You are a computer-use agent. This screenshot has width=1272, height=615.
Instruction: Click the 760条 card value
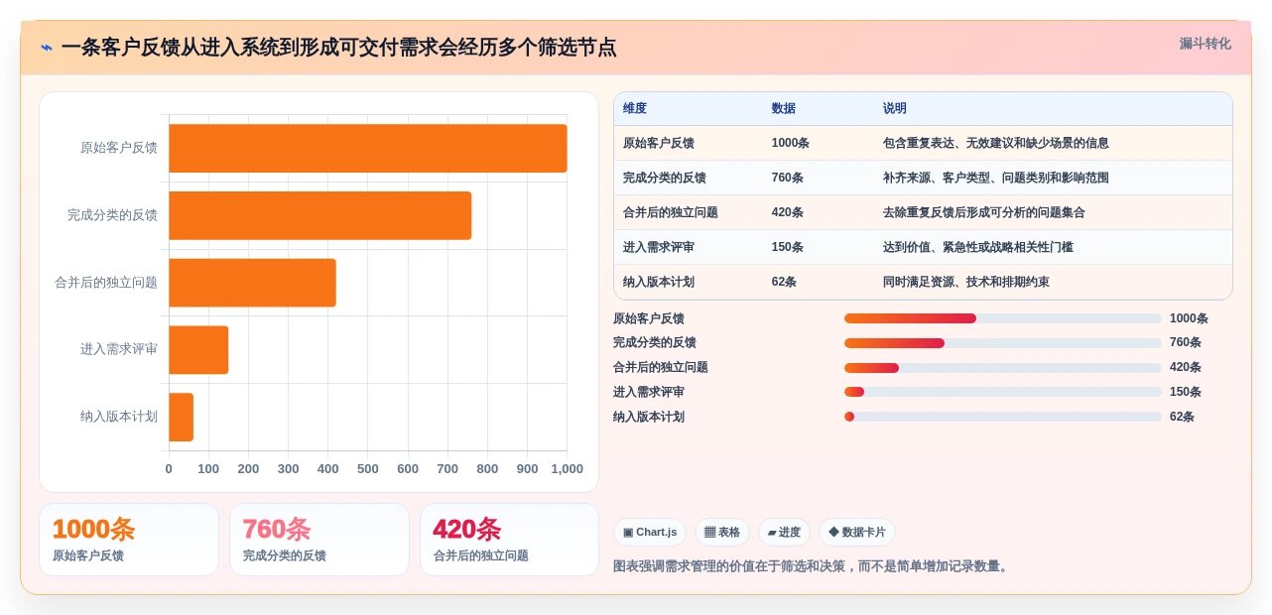pyautogui.click(x=277, y=529)
